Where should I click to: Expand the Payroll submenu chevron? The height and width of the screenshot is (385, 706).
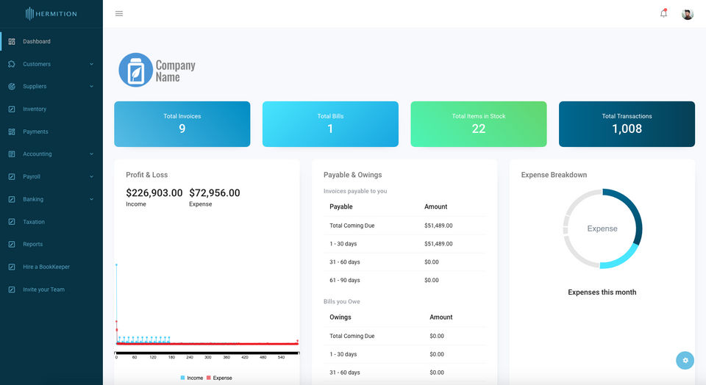click(x=91, y=176)
